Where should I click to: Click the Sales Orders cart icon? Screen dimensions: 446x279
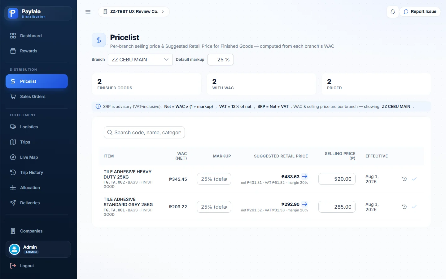(x=13, y=96)
